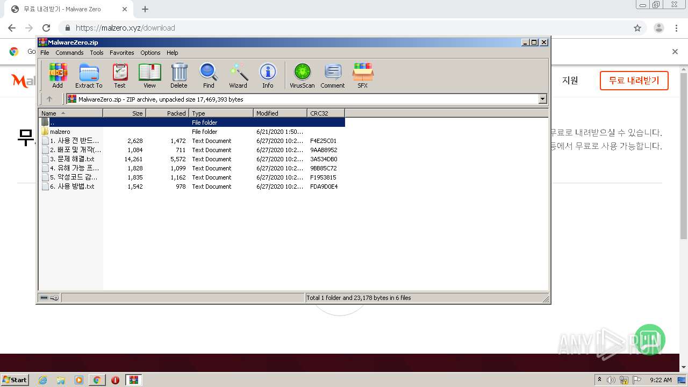Open the Comment tool
Image resolution: width=688 pixels, height=387 pixels.
pyautogui.click(x=333, y=75)
